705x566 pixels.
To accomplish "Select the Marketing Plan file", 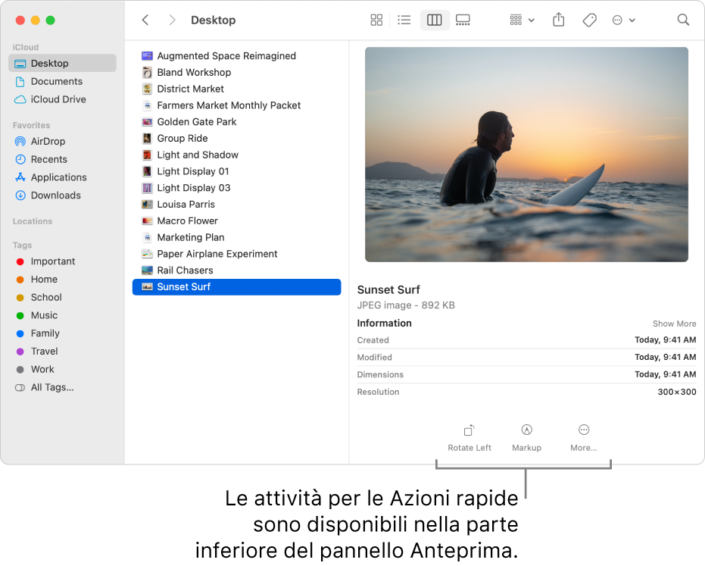I will click(190, 237).
